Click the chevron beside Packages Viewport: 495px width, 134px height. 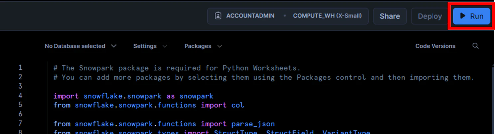(x=219, y=46)
